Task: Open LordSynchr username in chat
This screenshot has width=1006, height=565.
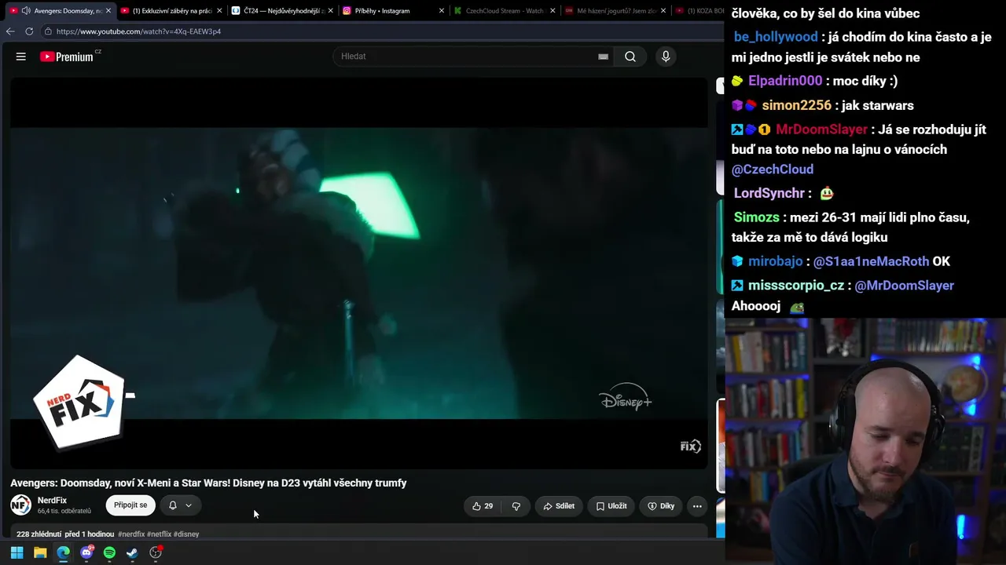Action: (x=769, y=193)
